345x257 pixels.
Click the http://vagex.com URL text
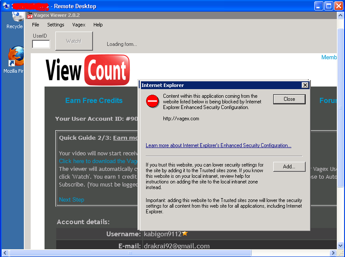181,119
